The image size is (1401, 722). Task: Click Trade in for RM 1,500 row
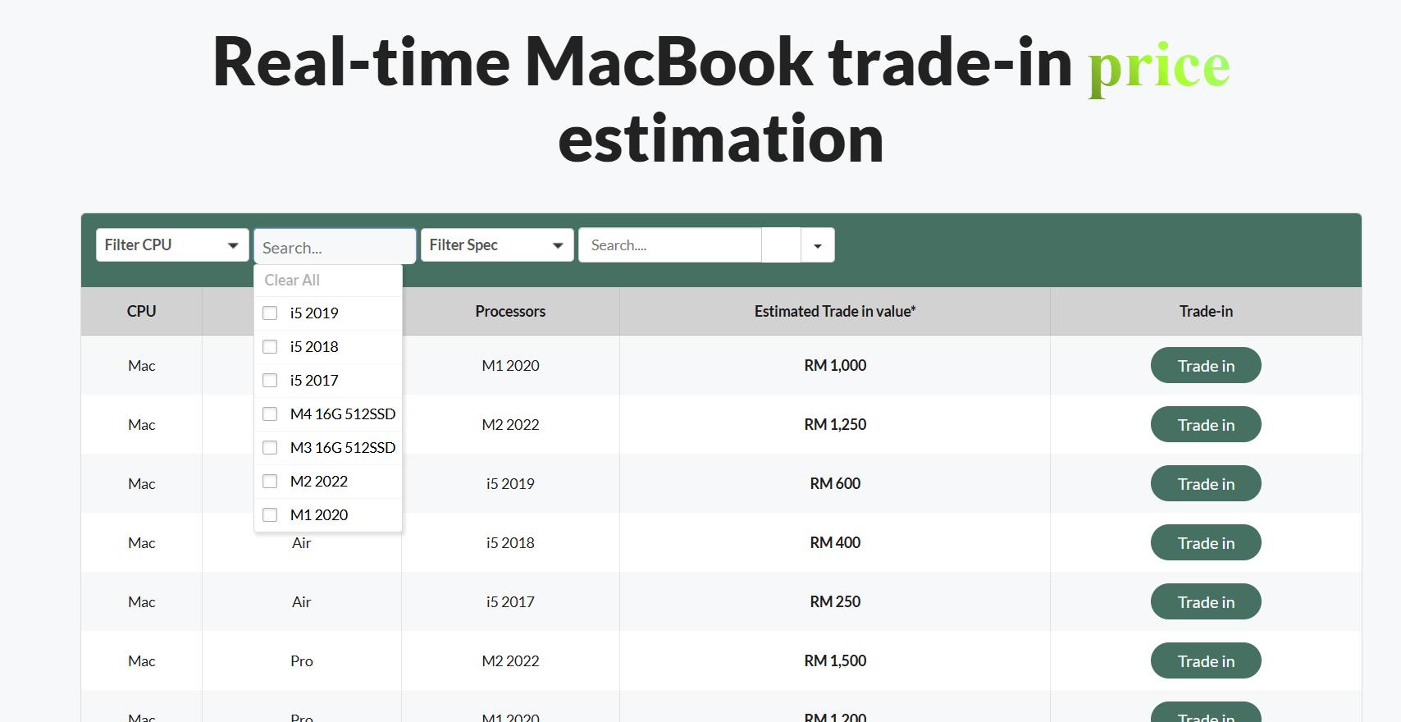coord(1206,661)
